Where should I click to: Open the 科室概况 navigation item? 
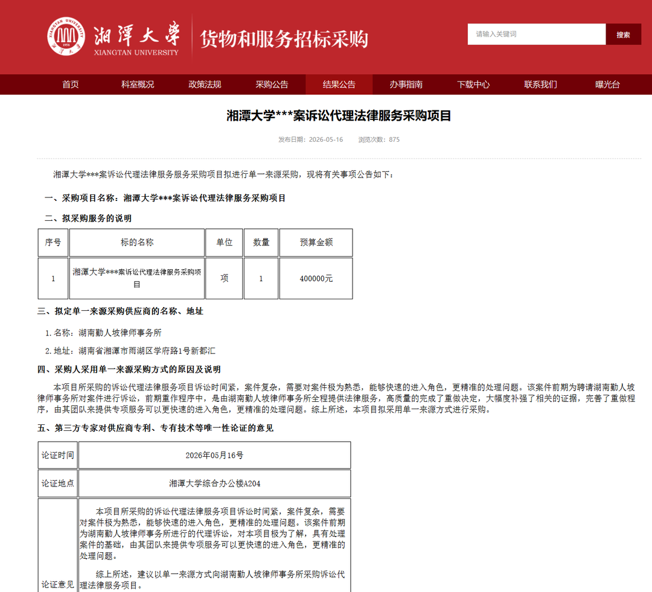138,84
